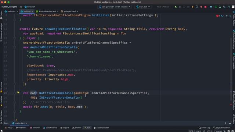This screenshot has width=235, height=132.
Task: Open the Event Log panel
Action: point(204,128)
